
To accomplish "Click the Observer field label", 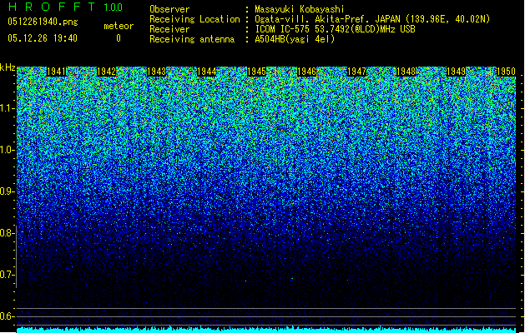I will pos(169,9).
